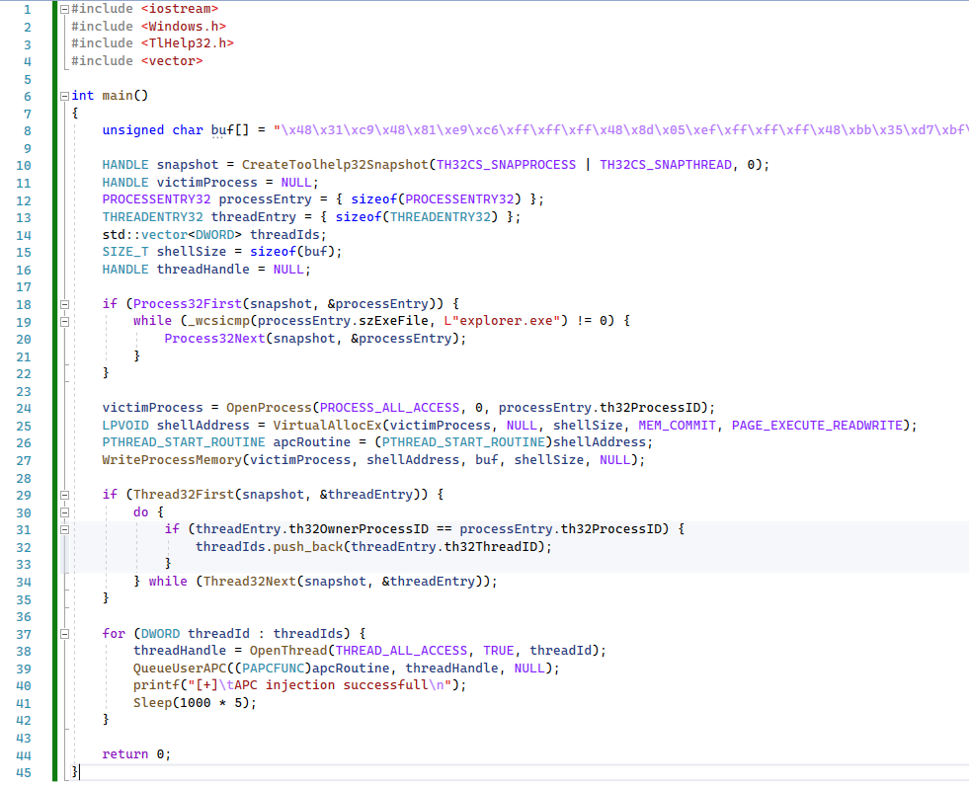
Task: Click the <iostream> include text
Action: click(x=180, y=9)
